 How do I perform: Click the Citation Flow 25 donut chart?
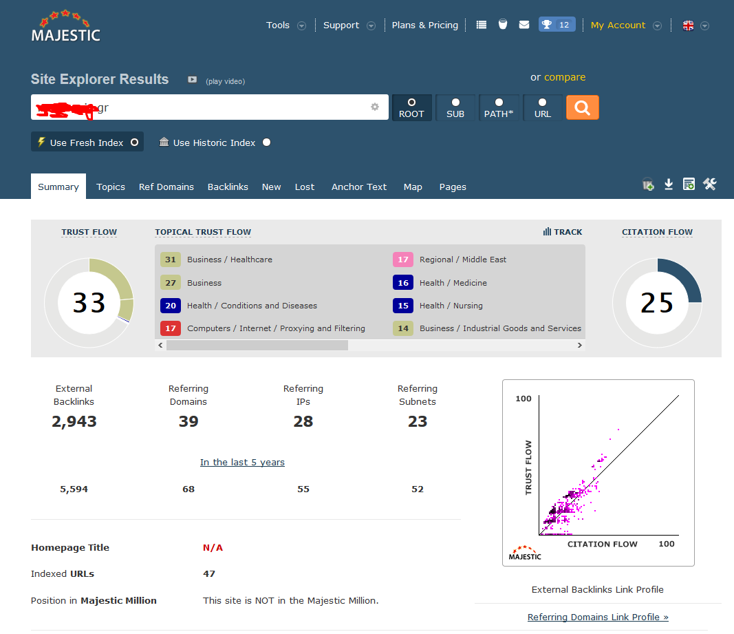657,303
